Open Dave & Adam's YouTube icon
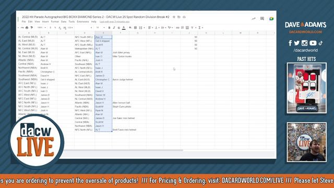This screenshot has height=188, width=334. (x=313, y=43)
